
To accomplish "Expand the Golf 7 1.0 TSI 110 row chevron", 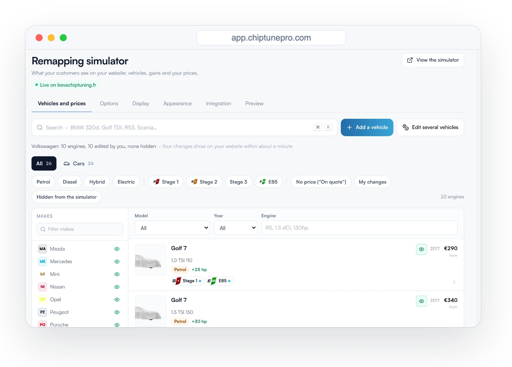I will (454, 282).
